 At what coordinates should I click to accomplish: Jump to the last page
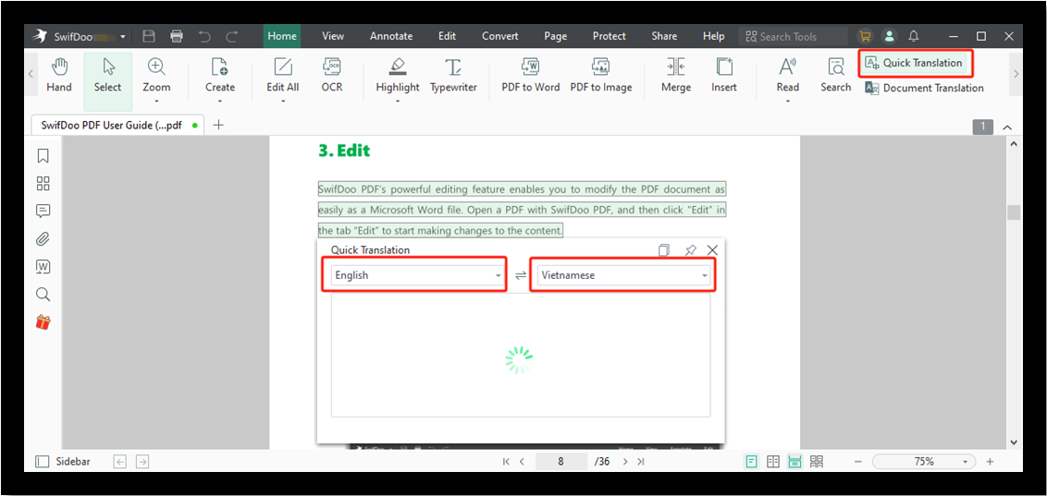641,461
